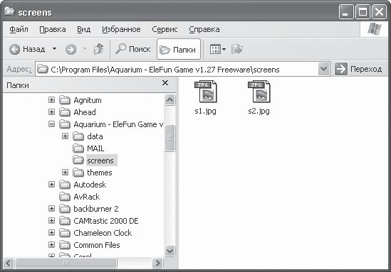Open the address bar dropdown list
Image resolution: width=391 pixels, height=272 pixels.
323,69
